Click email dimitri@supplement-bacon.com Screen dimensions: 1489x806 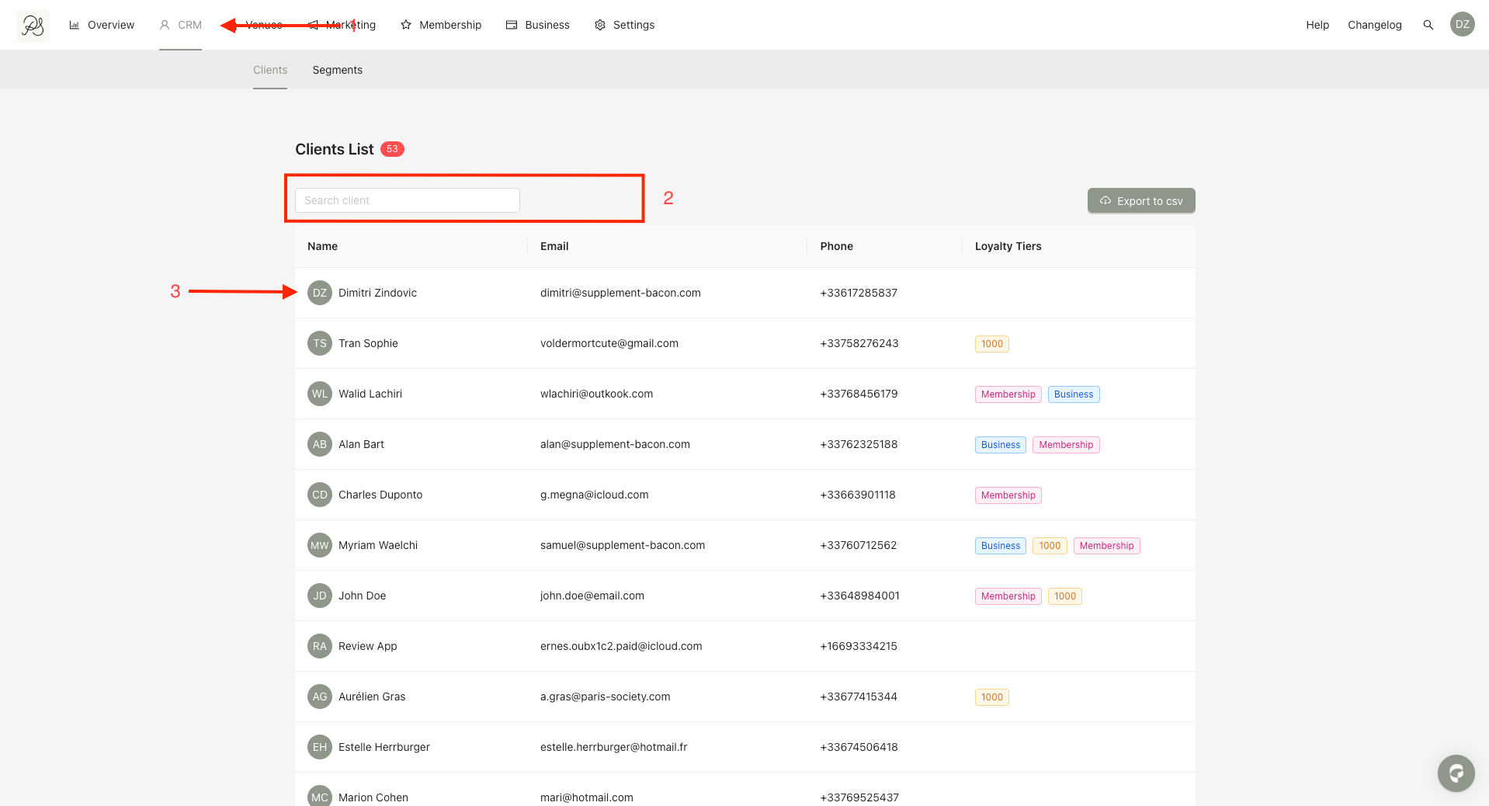620,293
